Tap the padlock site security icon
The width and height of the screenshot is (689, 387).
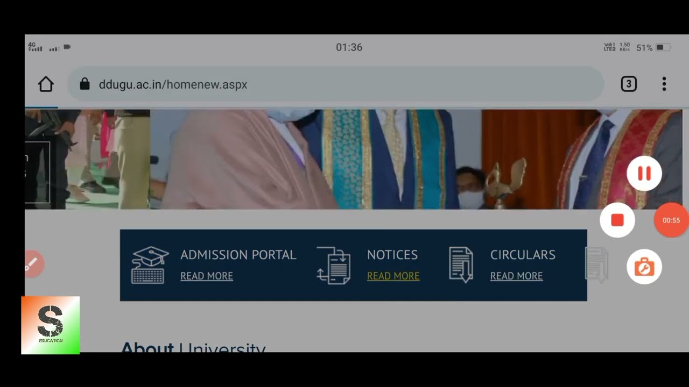[x=85, y=84]
